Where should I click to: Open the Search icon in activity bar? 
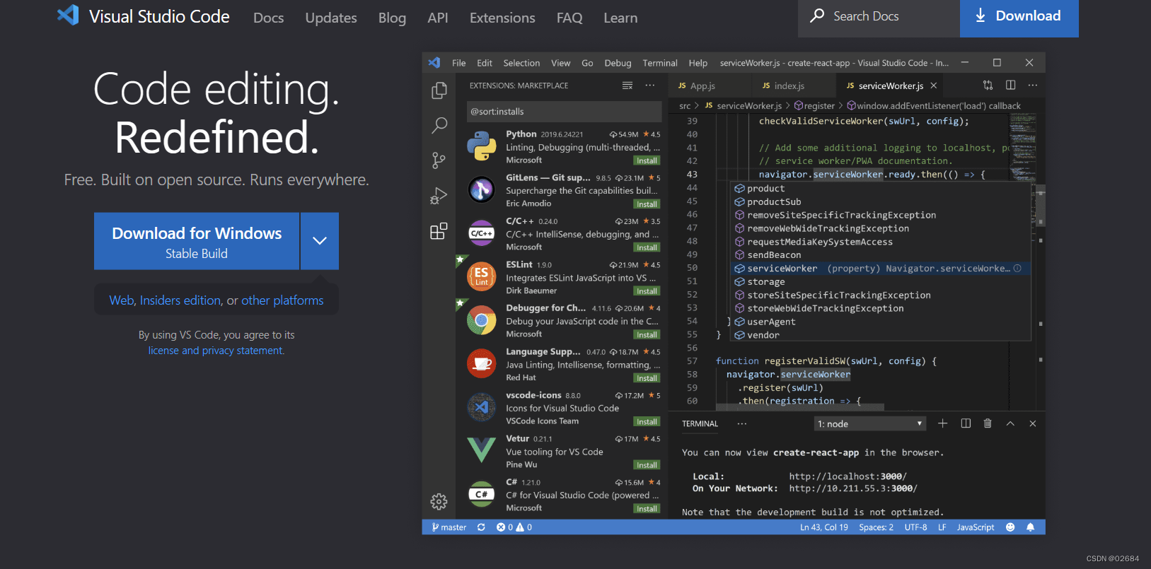pyautogui.click(x=439, y=125)
